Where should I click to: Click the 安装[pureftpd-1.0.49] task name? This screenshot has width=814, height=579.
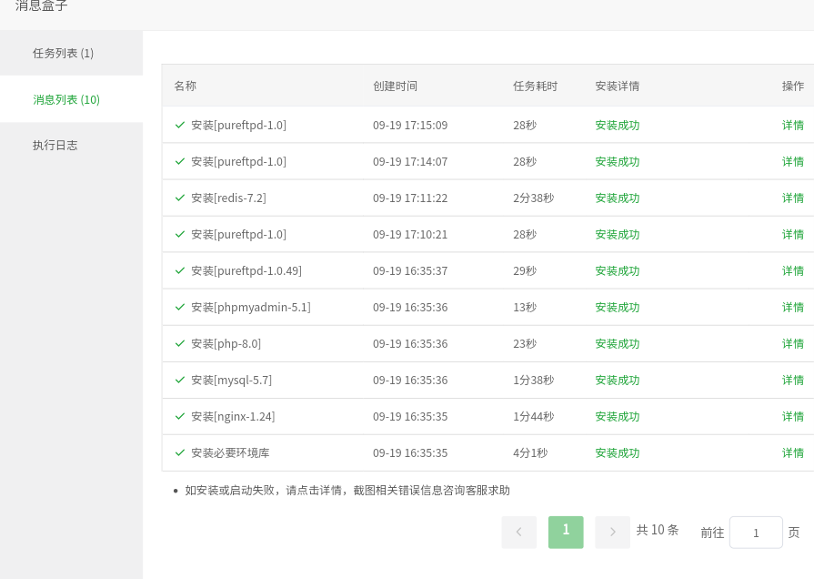(246, 270)
